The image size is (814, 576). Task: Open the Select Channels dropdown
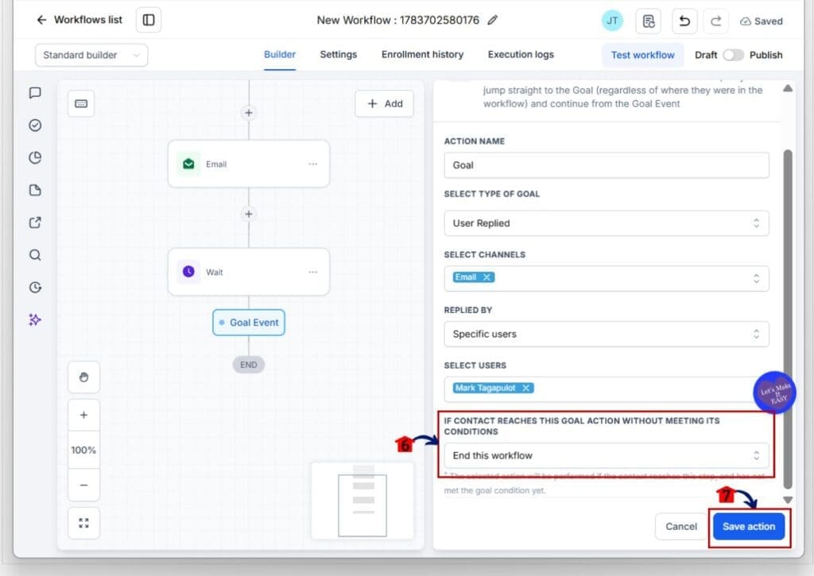pos(607,279)
